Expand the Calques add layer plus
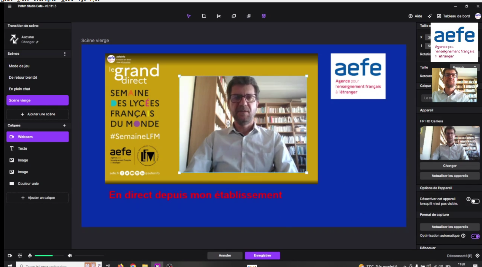 tap(64, 125)
